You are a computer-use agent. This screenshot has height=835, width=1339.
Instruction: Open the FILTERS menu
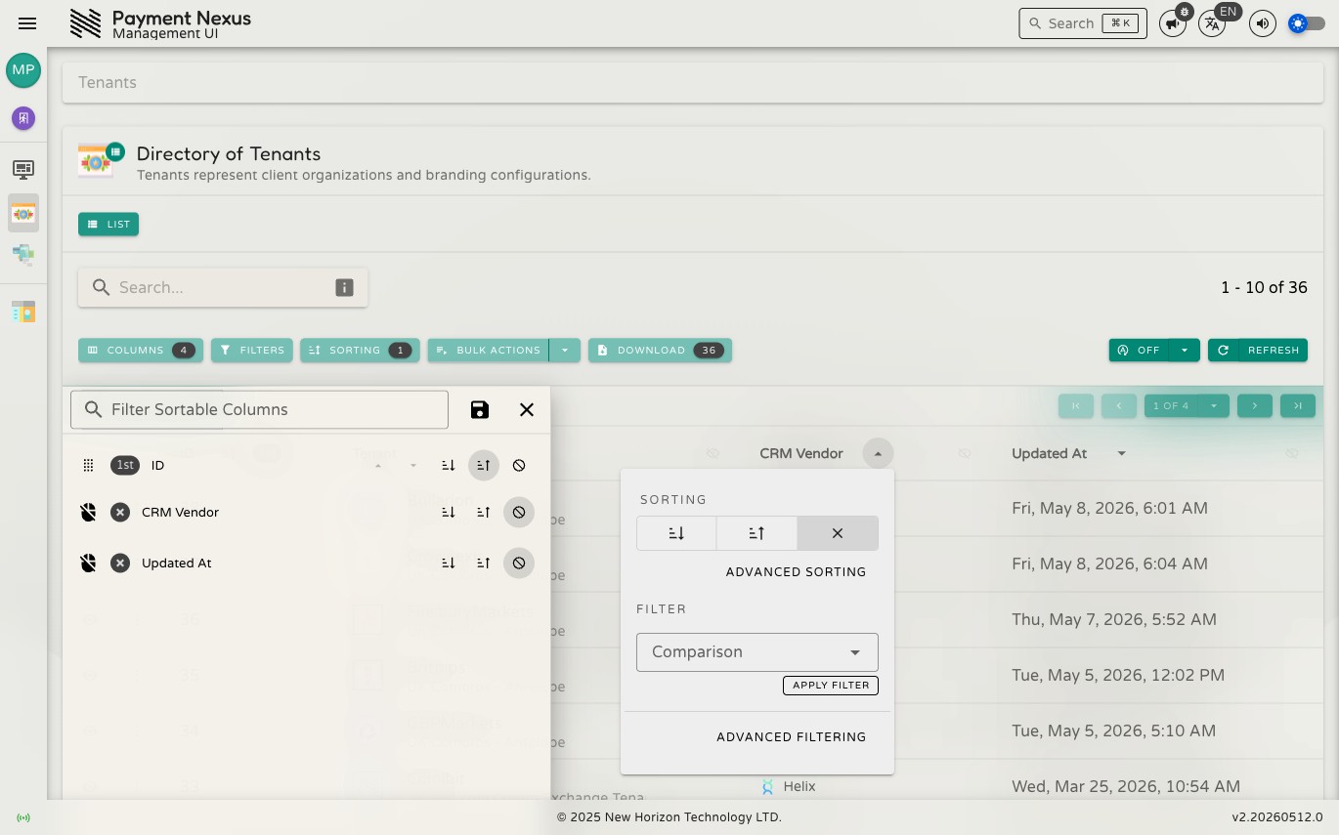252,350
